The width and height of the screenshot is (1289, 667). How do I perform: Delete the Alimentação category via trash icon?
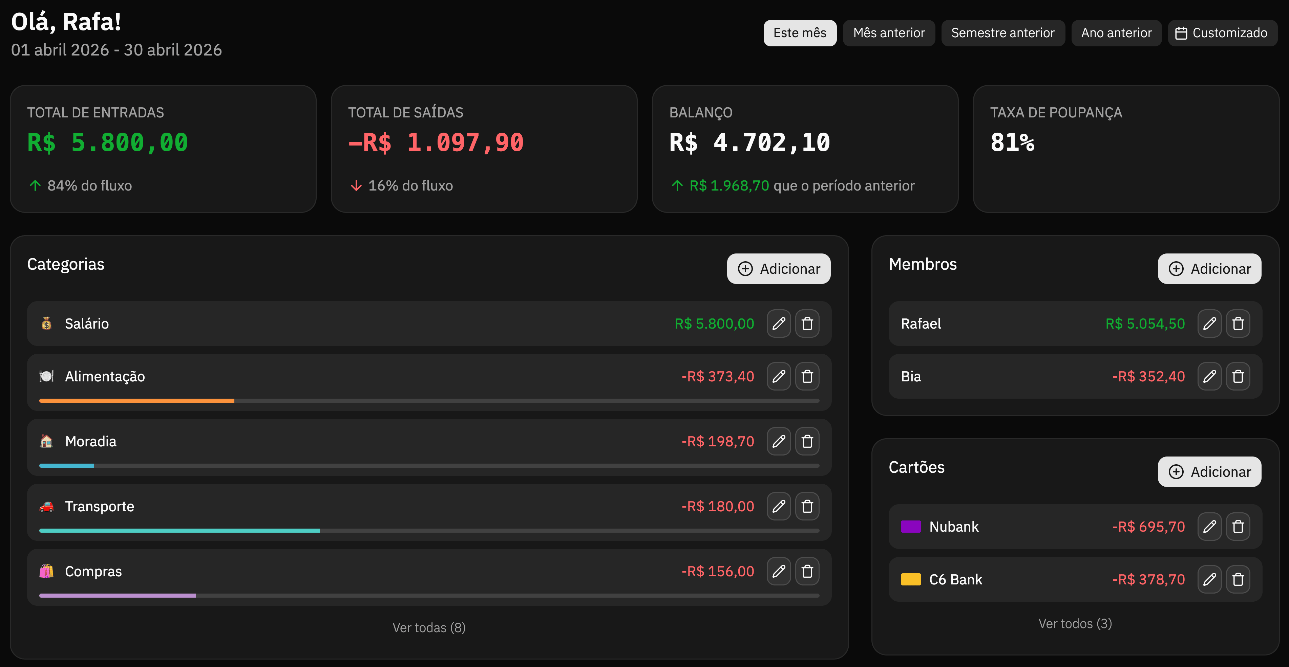pyautogui.click(x=807, y=377)
